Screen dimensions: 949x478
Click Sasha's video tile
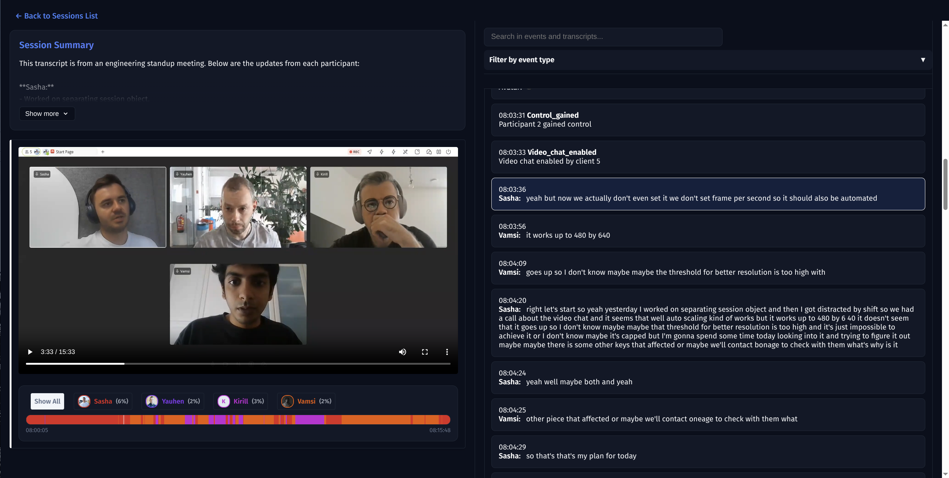point(98,207)
